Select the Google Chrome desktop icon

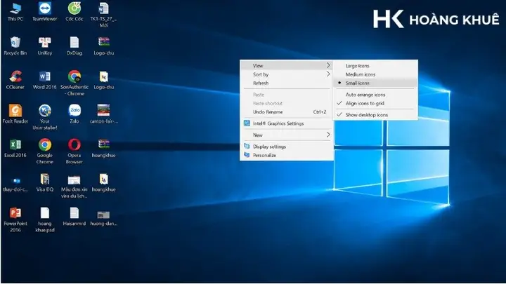44,151
